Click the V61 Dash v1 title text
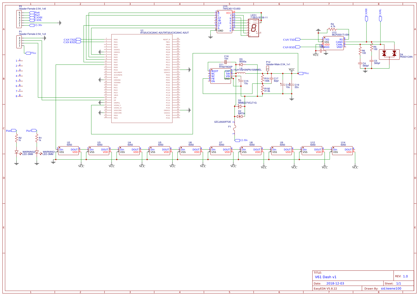The width and height of the screenshot is (419, 296). coord(325,277)
